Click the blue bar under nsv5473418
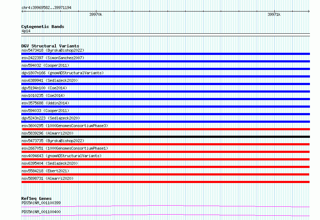Image resolution: width=320 pixels, height=220 pixels. click(x=165, y=54)
